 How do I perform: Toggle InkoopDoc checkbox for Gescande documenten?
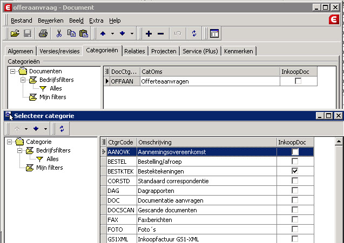coord(295,210)
